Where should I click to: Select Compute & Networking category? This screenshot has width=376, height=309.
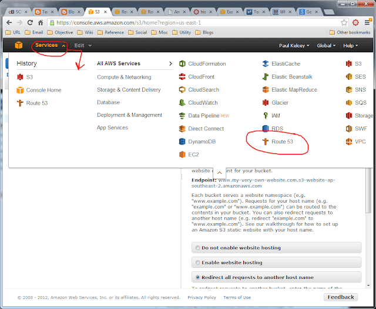pyautogui.click(x=124, y=77)
